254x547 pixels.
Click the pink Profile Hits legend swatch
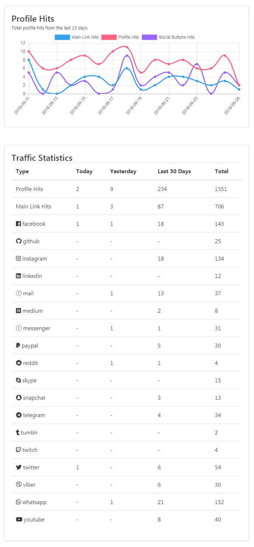pyautogui.click(x=106, y=37)
